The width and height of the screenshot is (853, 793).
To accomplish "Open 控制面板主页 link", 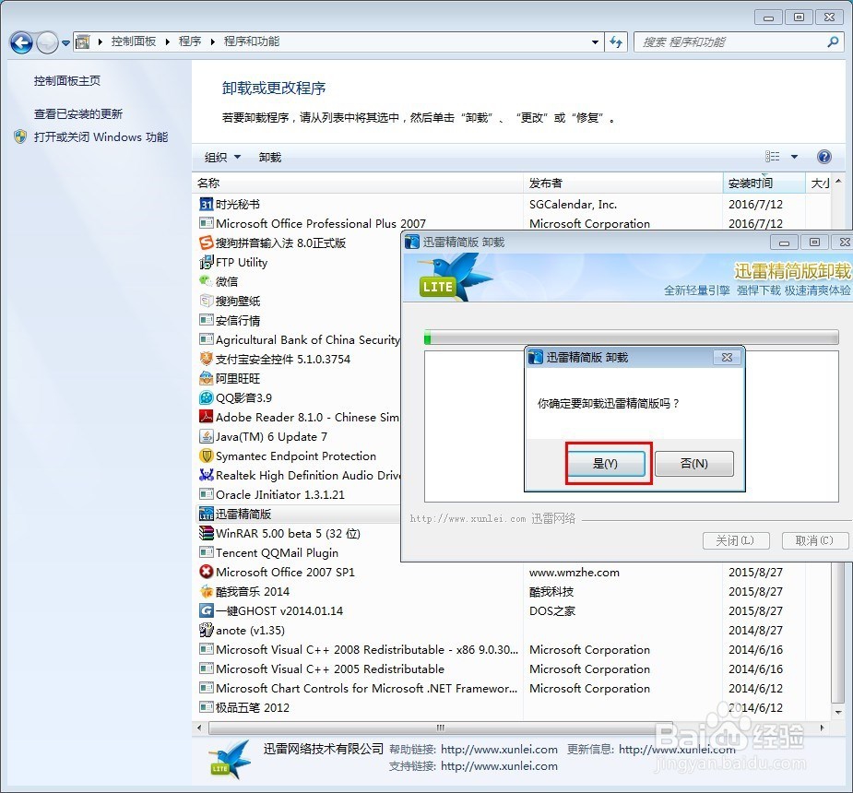I will tap(67, 81).
